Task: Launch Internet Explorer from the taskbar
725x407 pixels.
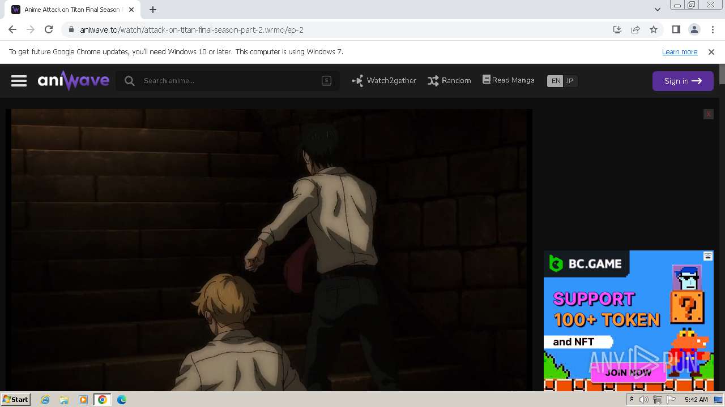Action: click(45, 400)
